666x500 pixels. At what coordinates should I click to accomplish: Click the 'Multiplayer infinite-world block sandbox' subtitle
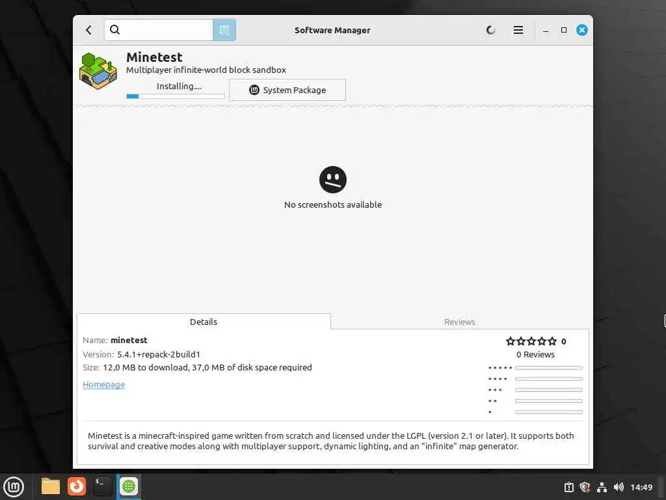point(206,70)
